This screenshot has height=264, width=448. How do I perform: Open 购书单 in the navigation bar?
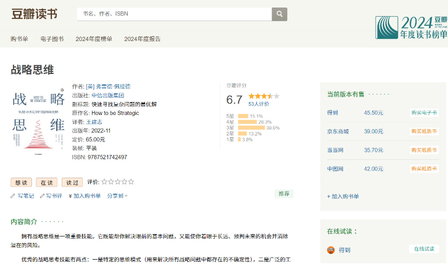[x=19, y=39]
